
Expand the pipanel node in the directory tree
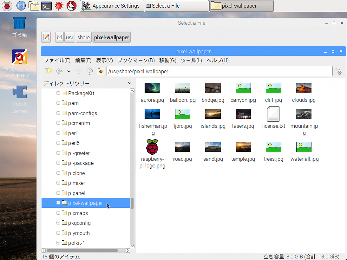[x=58, y=193]
